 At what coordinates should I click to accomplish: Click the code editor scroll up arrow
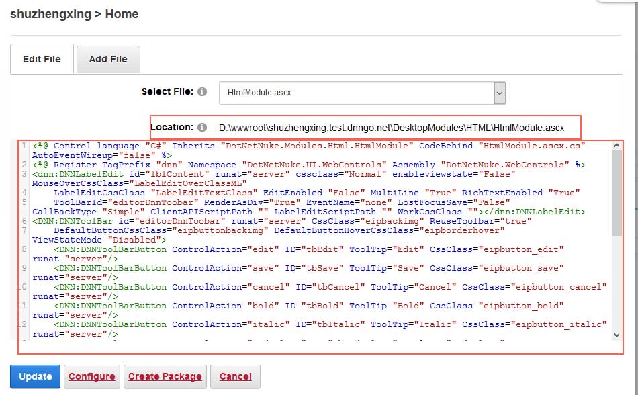pyautogui.click(x=617, y=145)
